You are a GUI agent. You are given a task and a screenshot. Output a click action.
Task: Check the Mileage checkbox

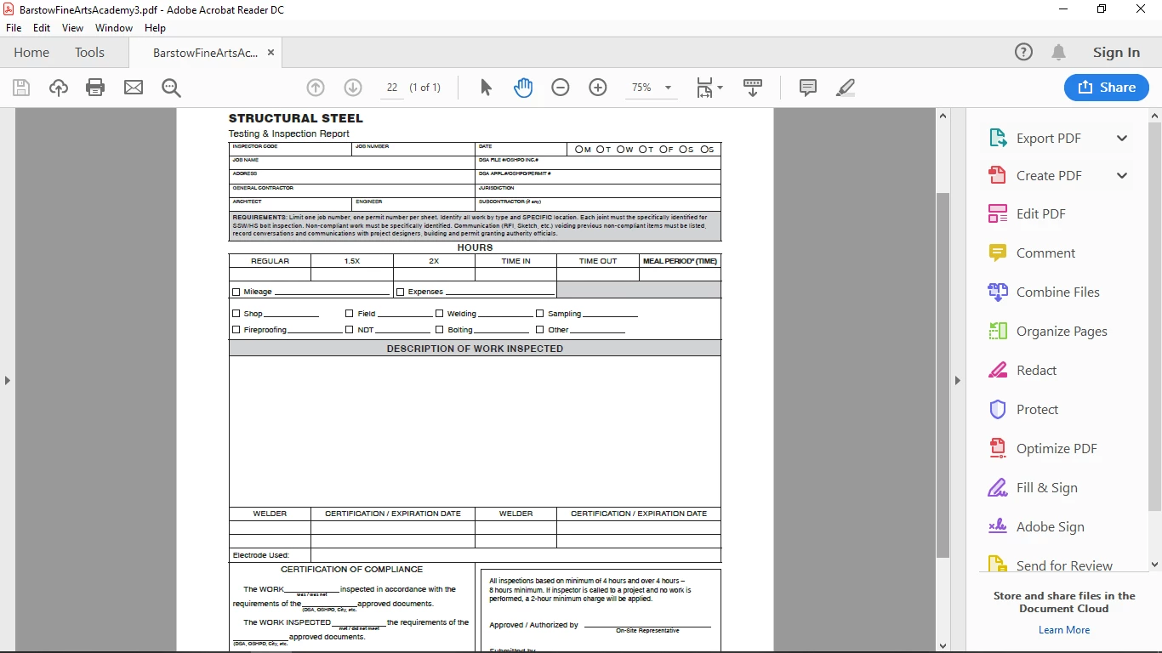coord(236,292)
